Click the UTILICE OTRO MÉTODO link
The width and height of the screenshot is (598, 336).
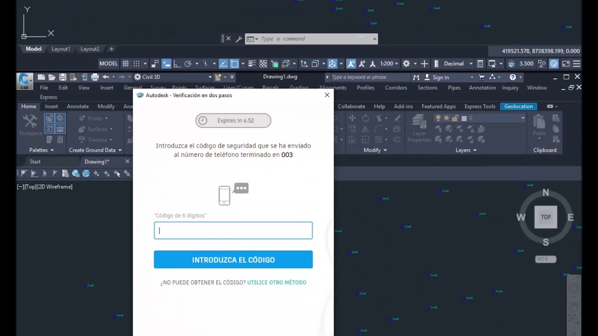(x=277, y=282)
